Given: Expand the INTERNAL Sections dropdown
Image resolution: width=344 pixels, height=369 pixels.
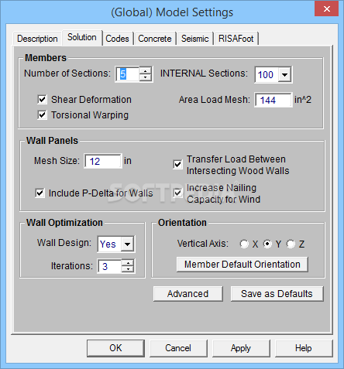Looking at the screenshot, I should [x=284, y=75].
